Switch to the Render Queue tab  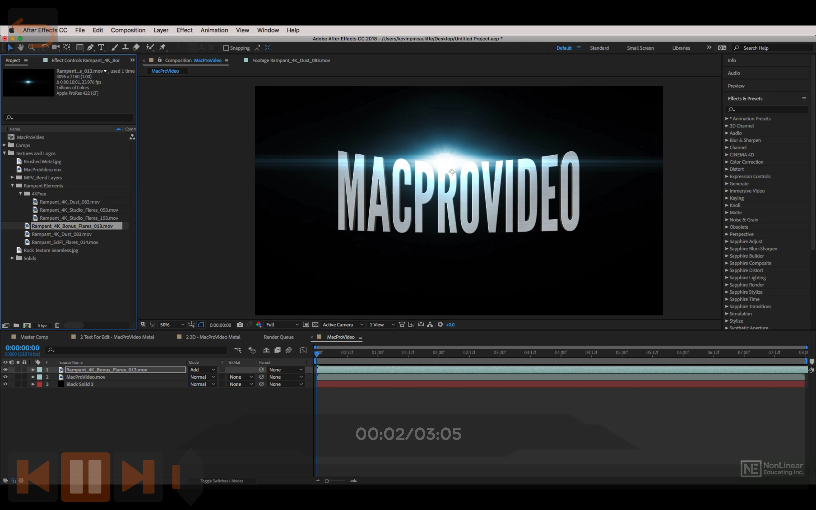click(279, 337)
